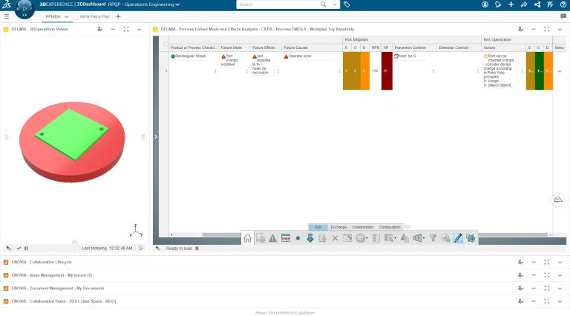Click the About 3DEXPERIENCE platform link

[285, 312]
